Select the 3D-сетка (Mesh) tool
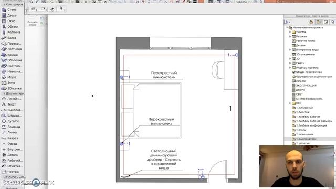336x189 pixels. tap(12, 88)
